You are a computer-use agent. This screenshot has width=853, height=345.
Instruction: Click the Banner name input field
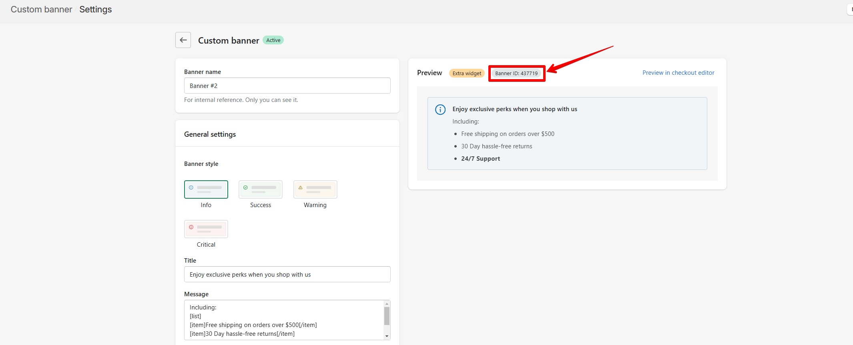tap(287, 86)
